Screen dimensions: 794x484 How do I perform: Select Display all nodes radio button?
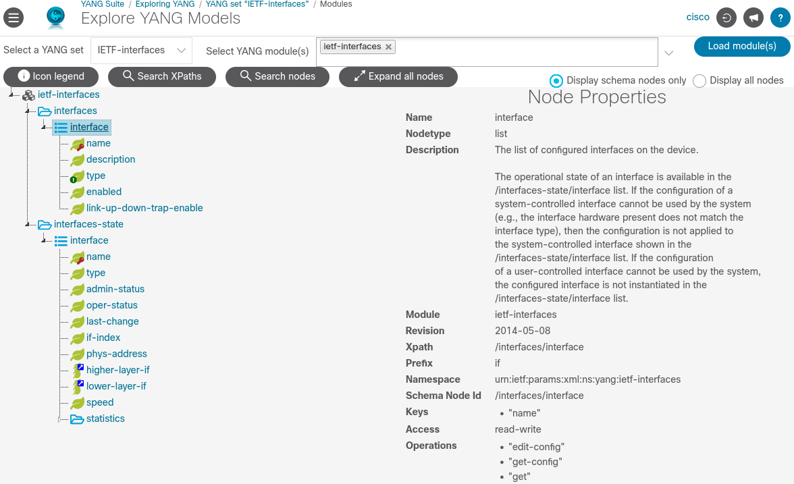click(699, 80)
